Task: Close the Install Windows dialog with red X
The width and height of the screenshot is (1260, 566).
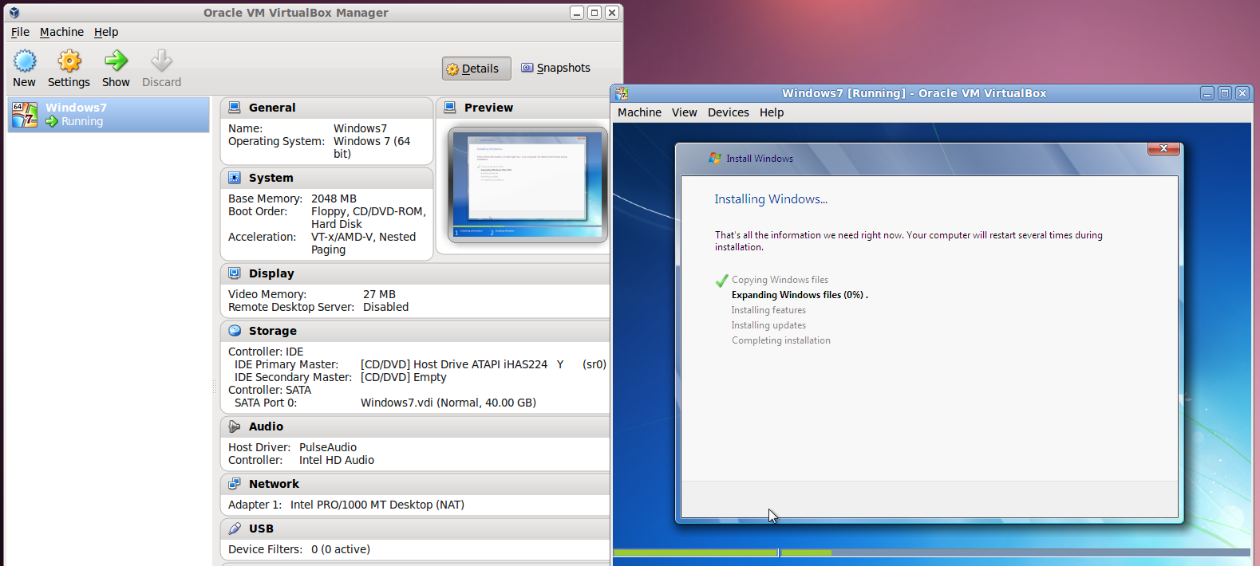Action: click(1163, 148)
